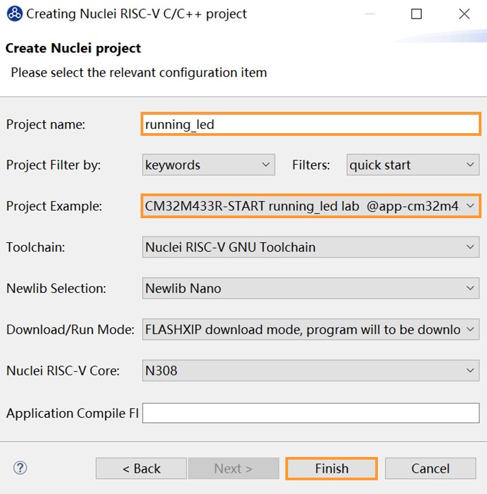Expand the Project Example combo box
Image resolution: width=487 pixels, height=494 pixels.
click(311, 206)
